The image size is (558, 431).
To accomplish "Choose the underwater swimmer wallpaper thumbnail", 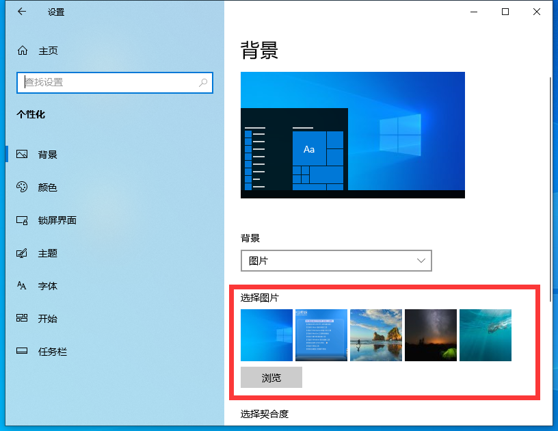I will (x=486, y=335).
